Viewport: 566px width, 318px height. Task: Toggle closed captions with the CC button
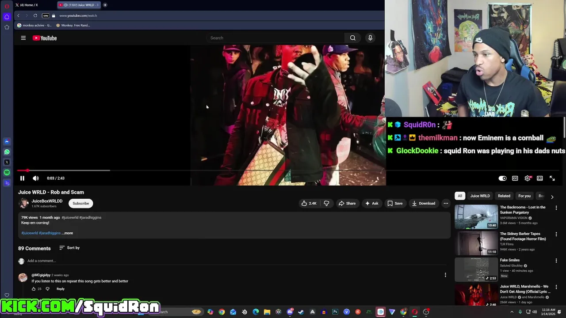(x=515, y=178)
